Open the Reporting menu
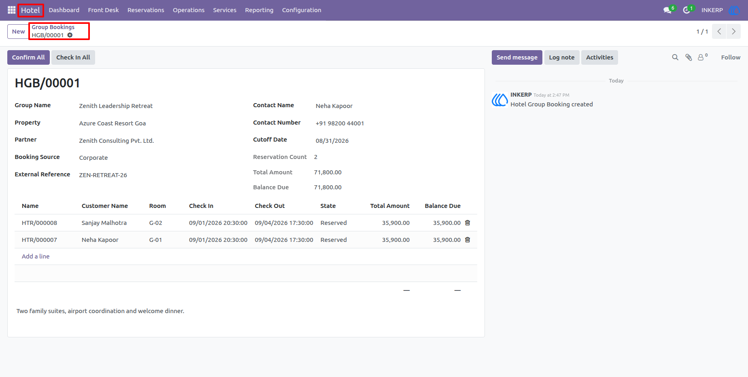 [259, 10]
